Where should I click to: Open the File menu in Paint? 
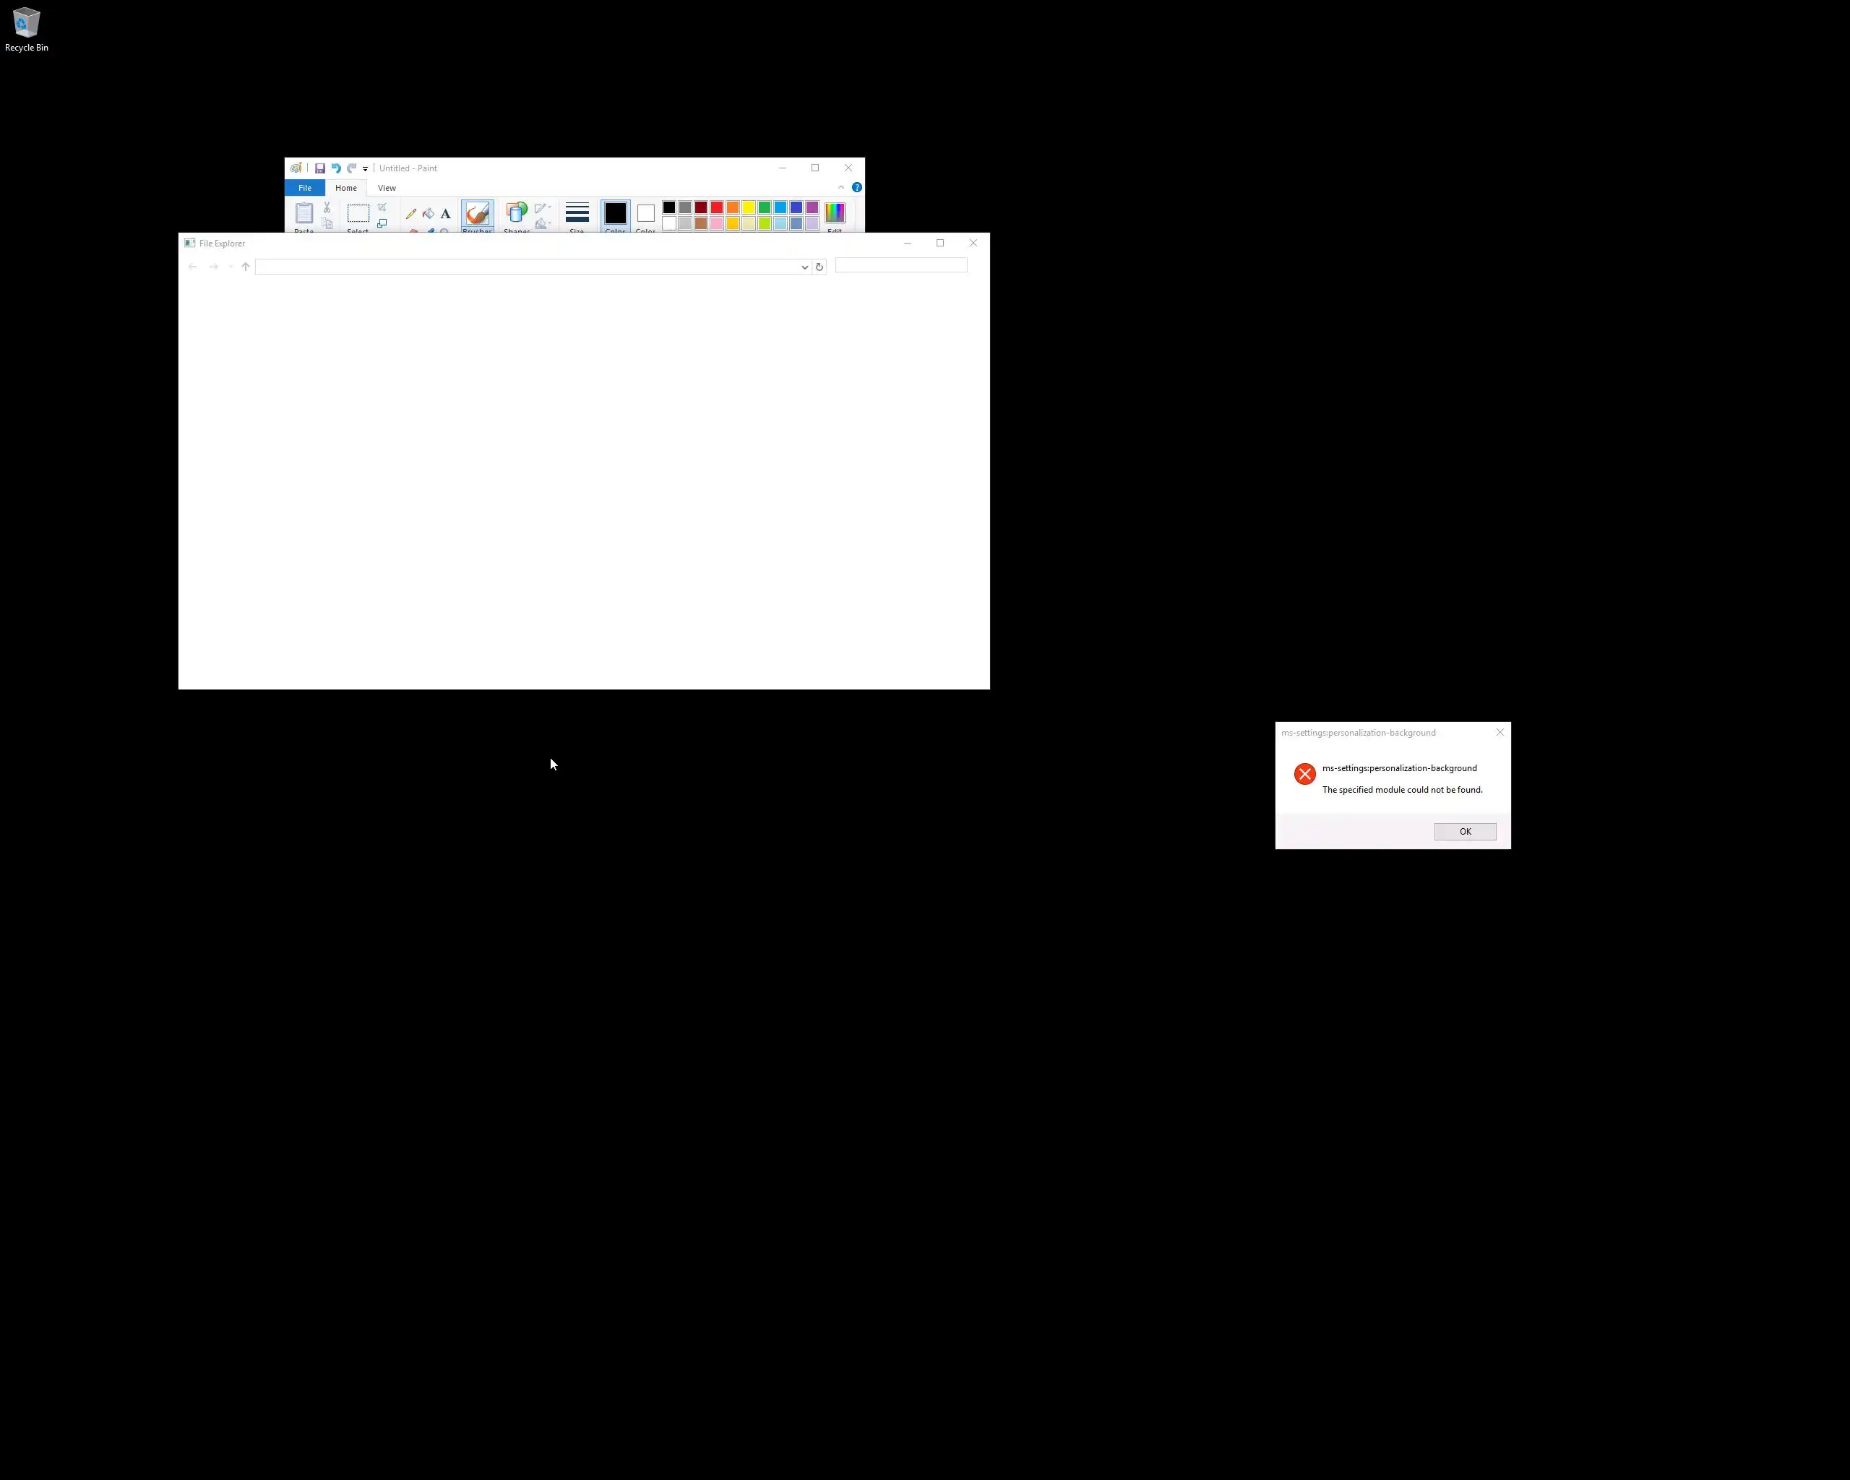click(305, 188)
